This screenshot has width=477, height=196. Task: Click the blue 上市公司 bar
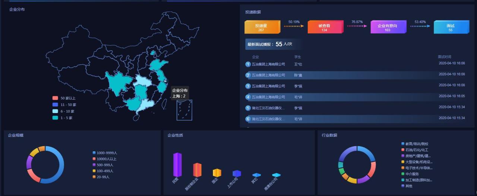[237, 174]
